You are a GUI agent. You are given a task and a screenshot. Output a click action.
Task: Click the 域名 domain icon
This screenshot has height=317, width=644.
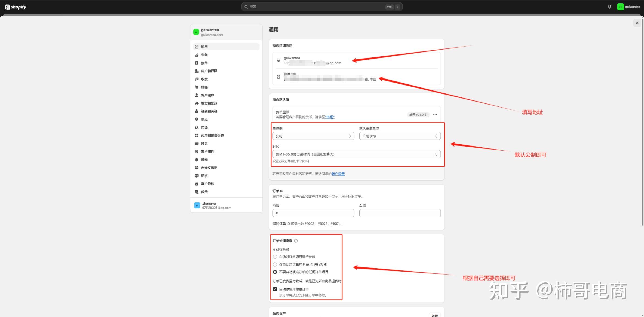pos(197,144)
